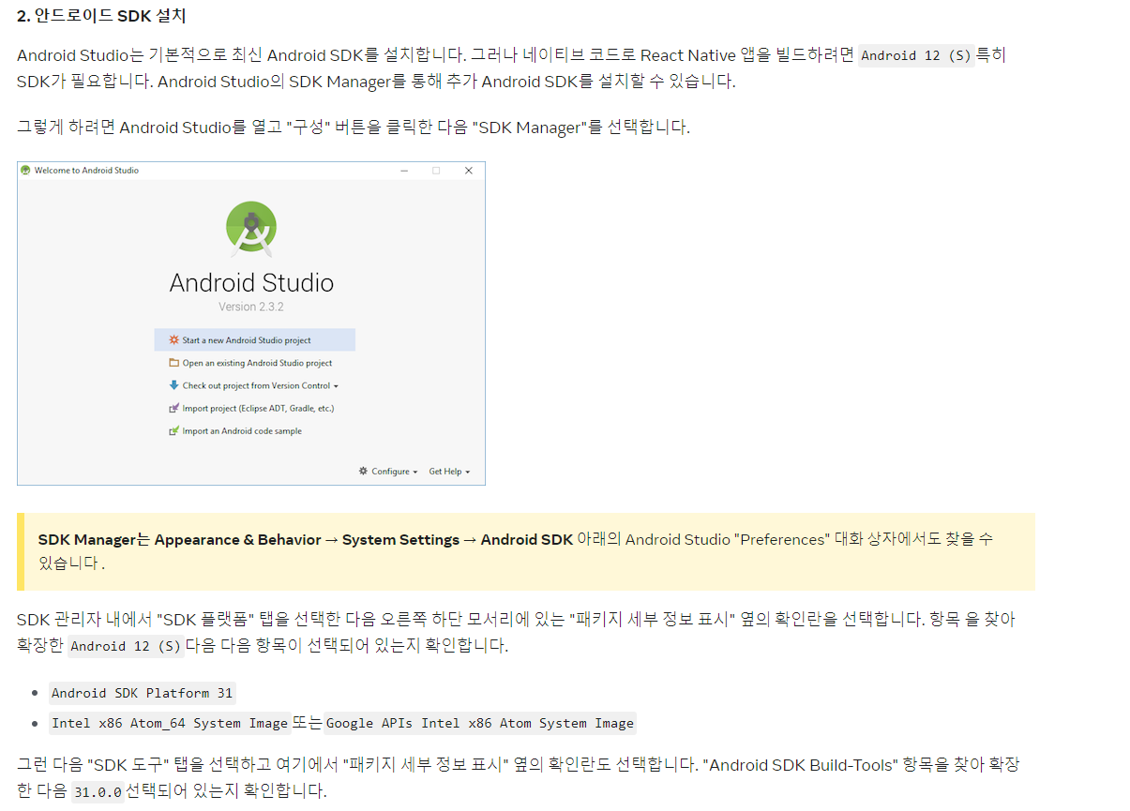Click the new project starburst icon
Viewport: 1130px width, 811px height.
pos(173,340)
